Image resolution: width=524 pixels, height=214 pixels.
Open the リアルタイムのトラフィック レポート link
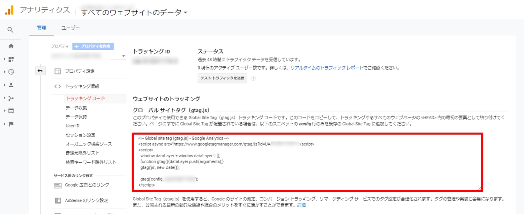point(327,68)
